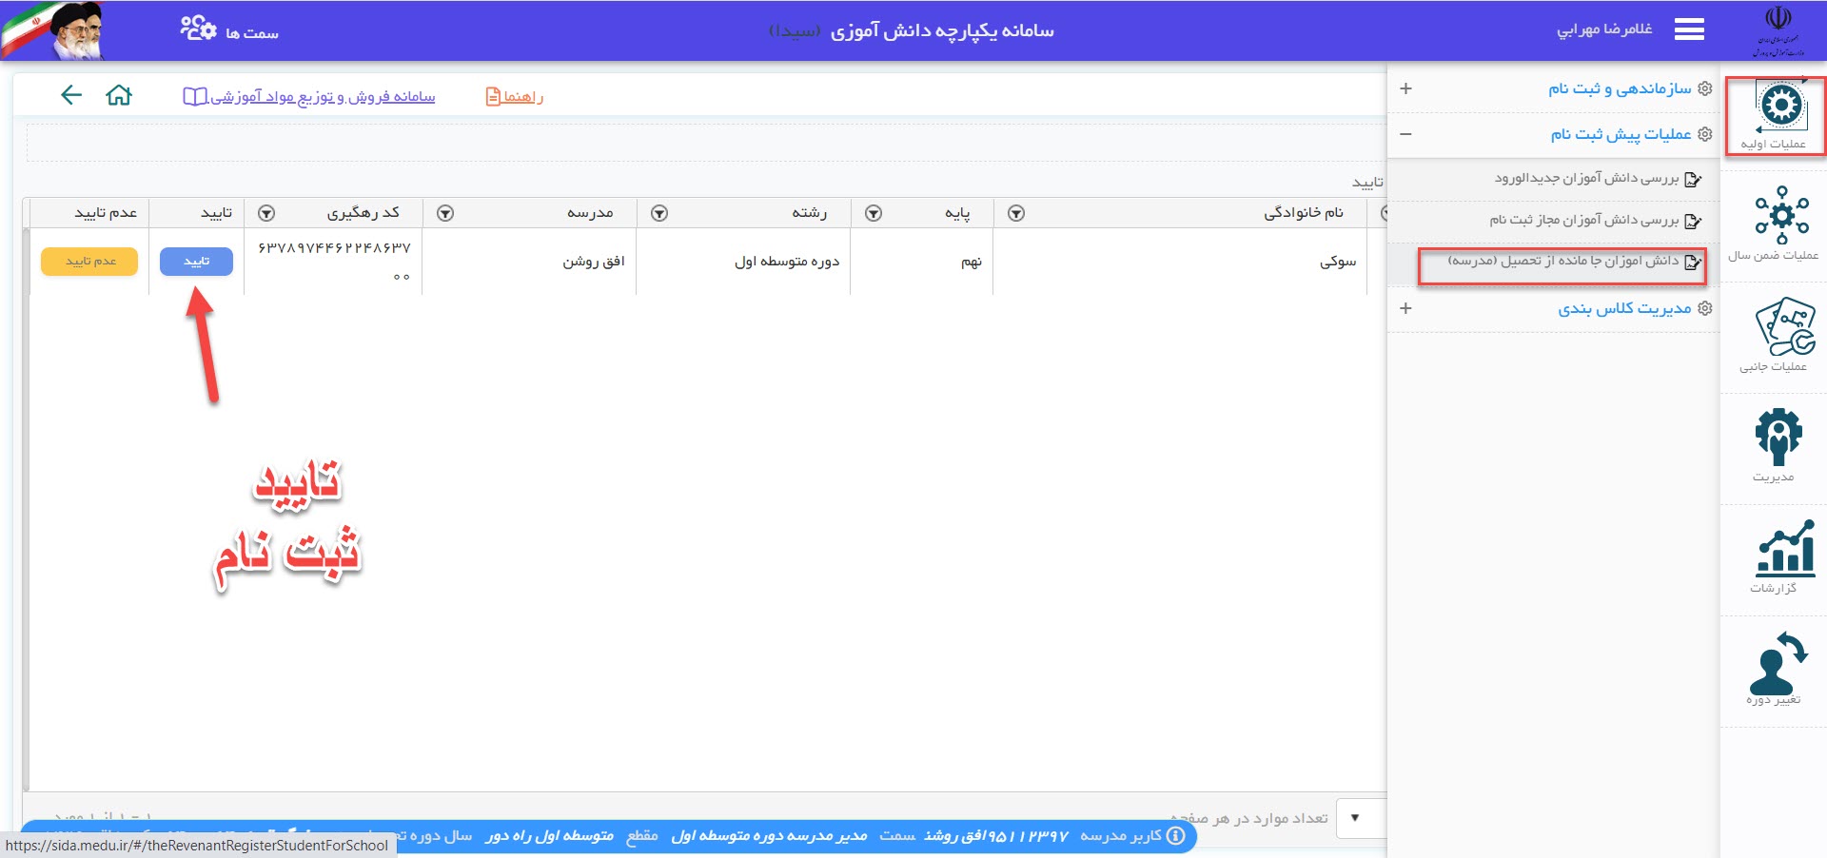Screen dimensions: 1827x858
Task: Select بررسی دانش آموزان جدیدالورود menu item
Action: pos(1586,179)
